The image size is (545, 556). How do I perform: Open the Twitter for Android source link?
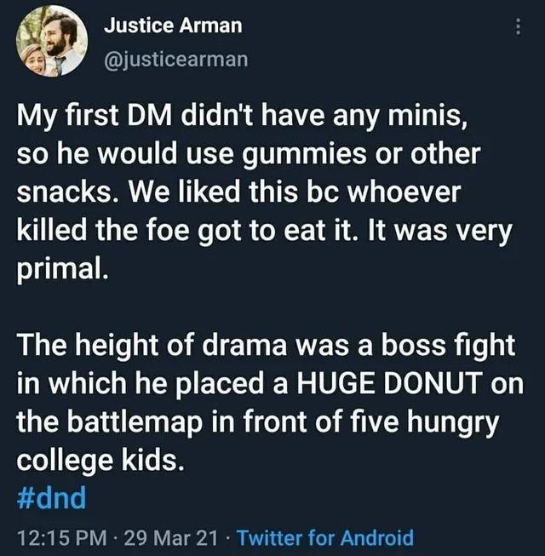pos(324,538)
